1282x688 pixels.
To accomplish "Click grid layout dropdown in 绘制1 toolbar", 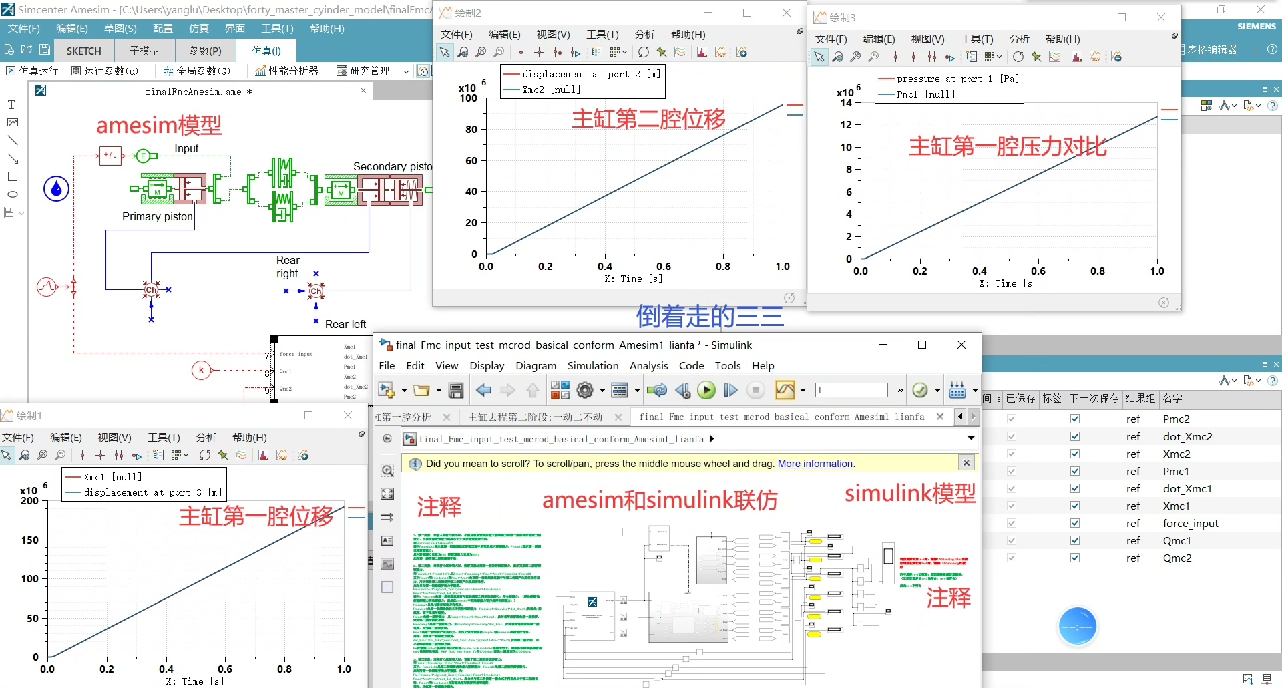I will [x=180, y=455].
